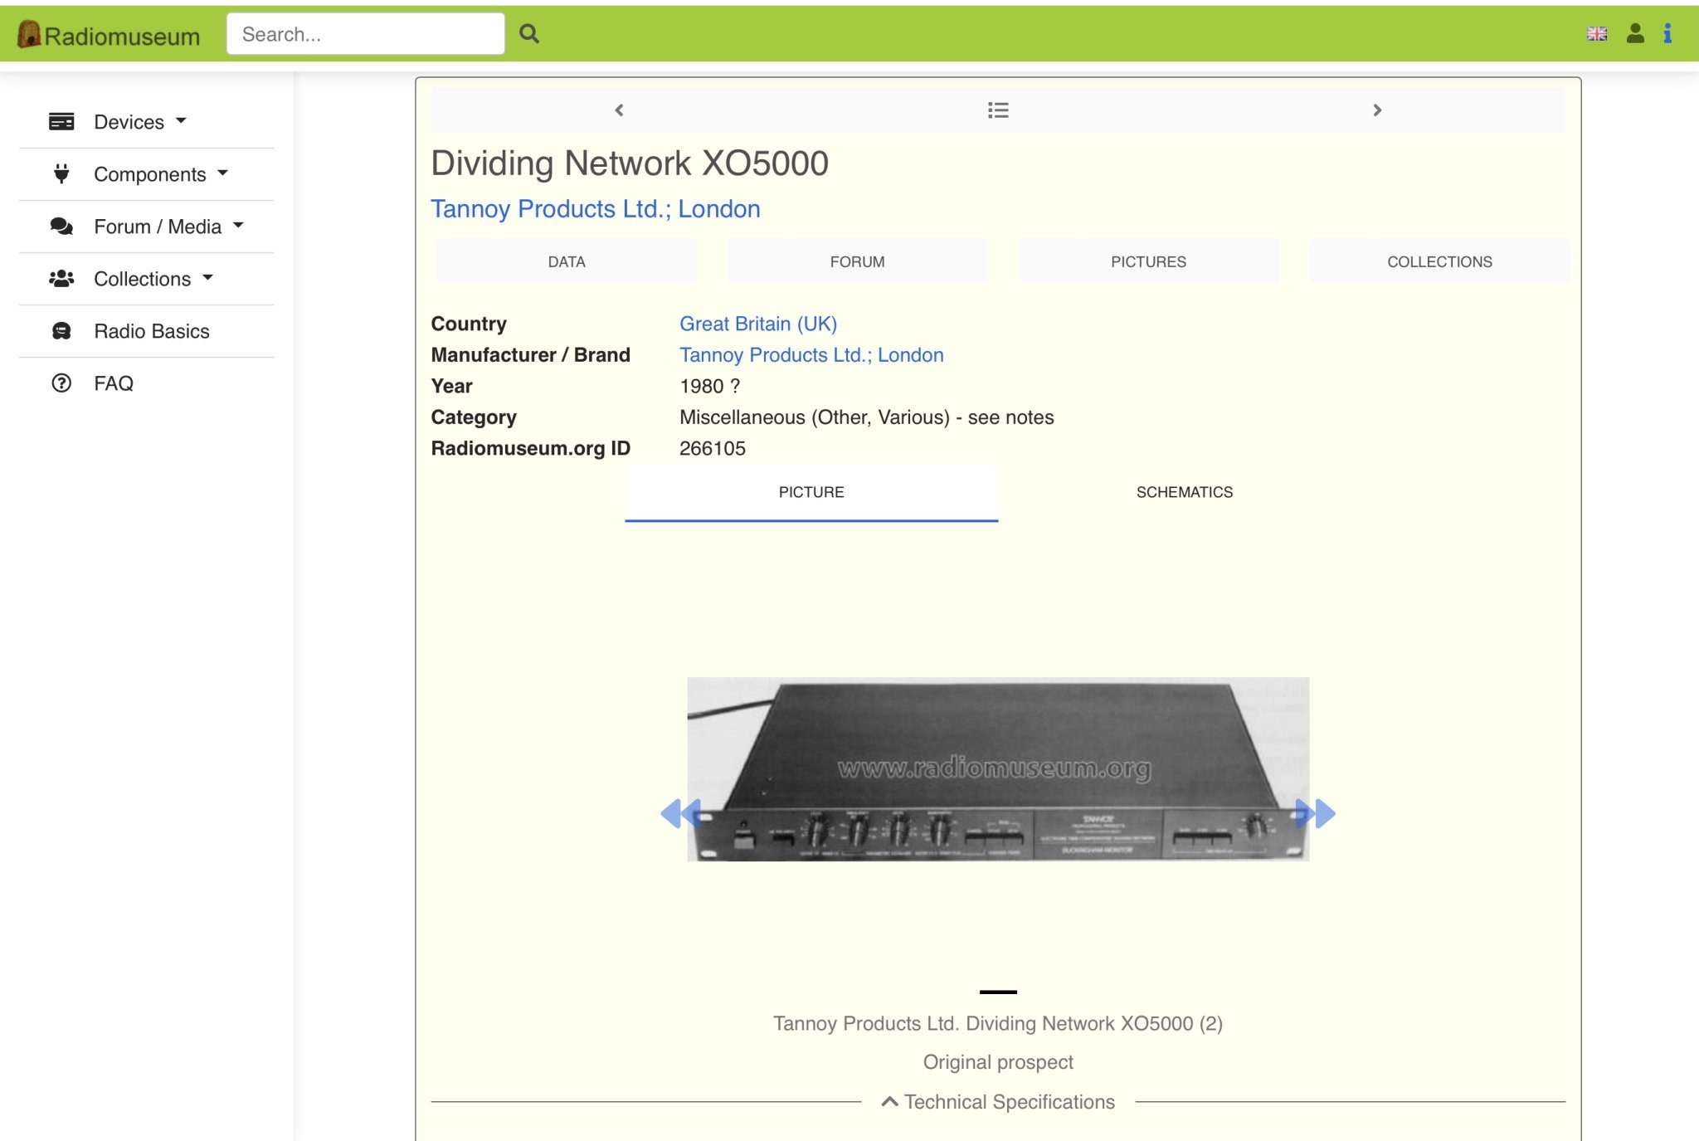Open the user account icon

pyautogui.click(x=1635, y=33)
